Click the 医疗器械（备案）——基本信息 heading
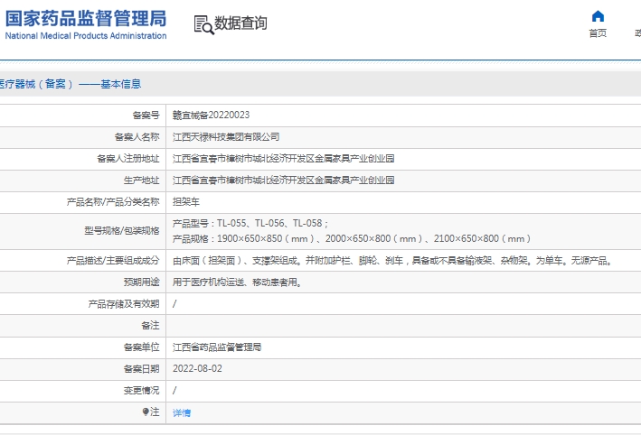 71,84
